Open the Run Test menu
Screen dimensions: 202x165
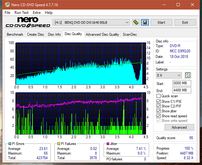pyautogui.click(x=21, y=13)
